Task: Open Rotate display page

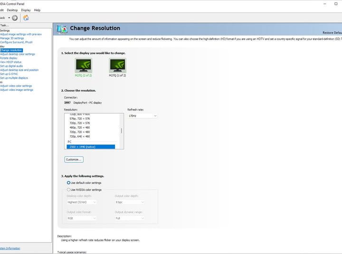Action: click(9, 58)
